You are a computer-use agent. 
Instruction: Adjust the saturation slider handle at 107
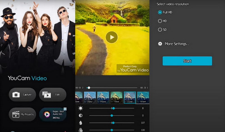tap(113, 123)
